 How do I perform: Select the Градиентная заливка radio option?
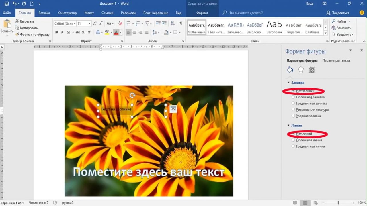pyautogui.click(x=293, y=104)
